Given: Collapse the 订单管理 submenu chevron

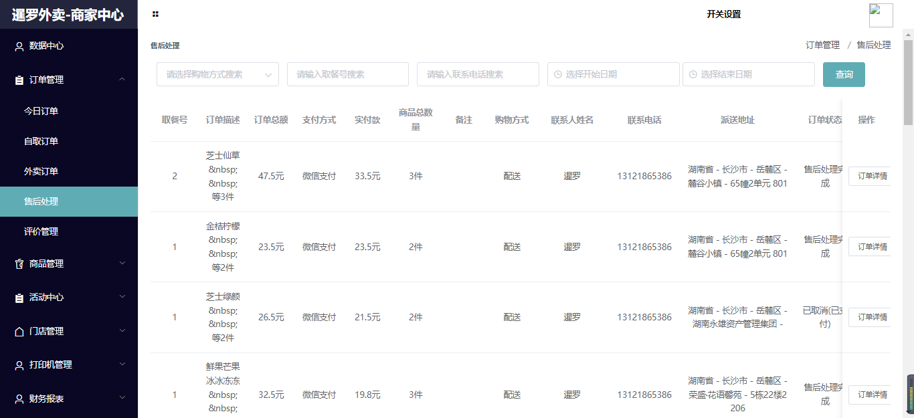Looking at the screenshot, I should 122,79.
